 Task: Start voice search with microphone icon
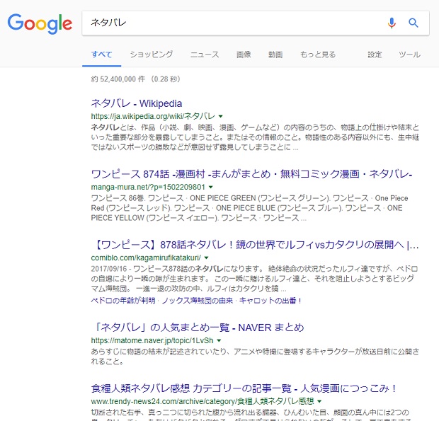pyautogui.click(x=392, y=23)
